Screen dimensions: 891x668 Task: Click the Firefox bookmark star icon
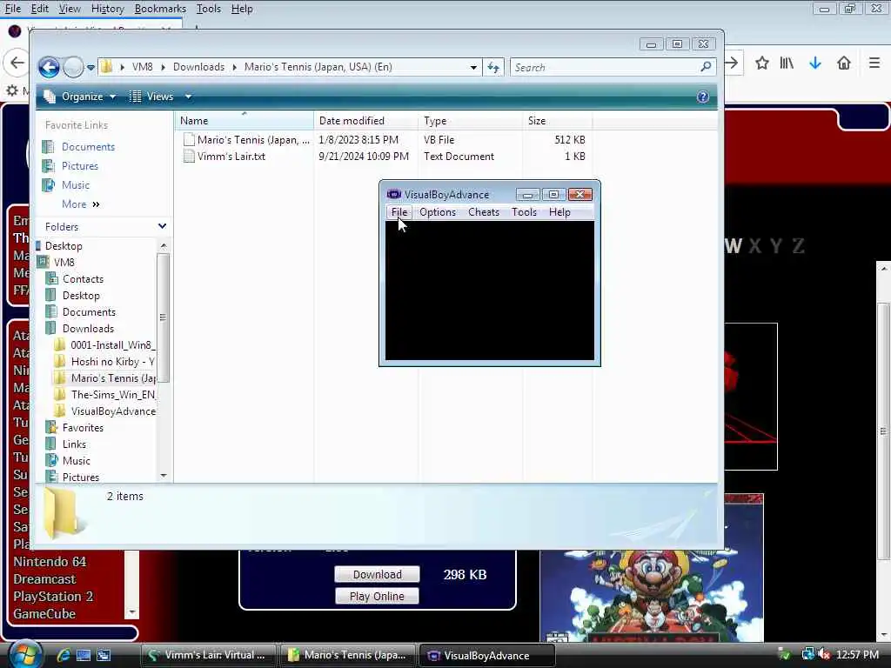click(x=762, y=63)
